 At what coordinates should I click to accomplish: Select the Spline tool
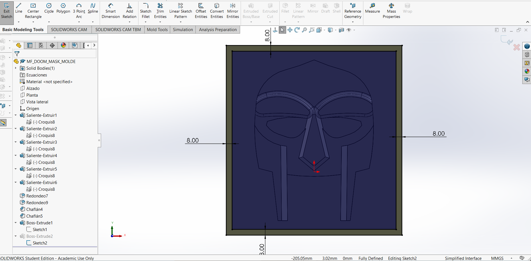(93, 8)
